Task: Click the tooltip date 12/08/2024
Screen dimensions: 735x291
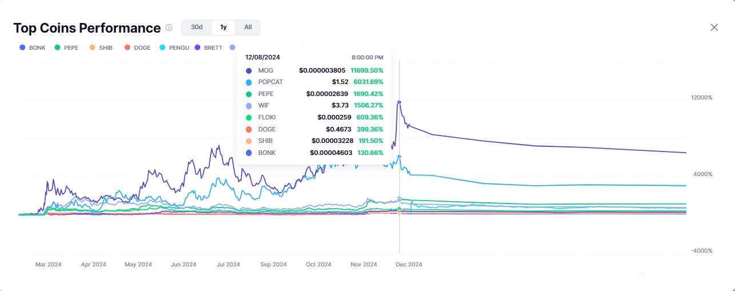Action: pos(263,57)
